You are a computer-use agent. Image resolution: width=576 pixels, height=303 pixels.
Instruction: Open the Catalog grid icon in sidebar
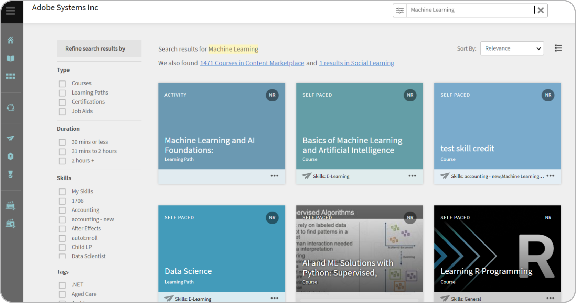(11, 76)
